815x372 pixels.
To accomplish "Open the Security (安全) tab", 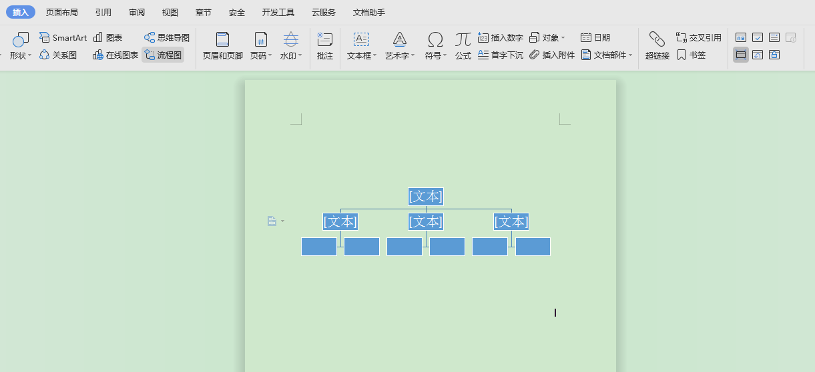I will tap(237, 13).
